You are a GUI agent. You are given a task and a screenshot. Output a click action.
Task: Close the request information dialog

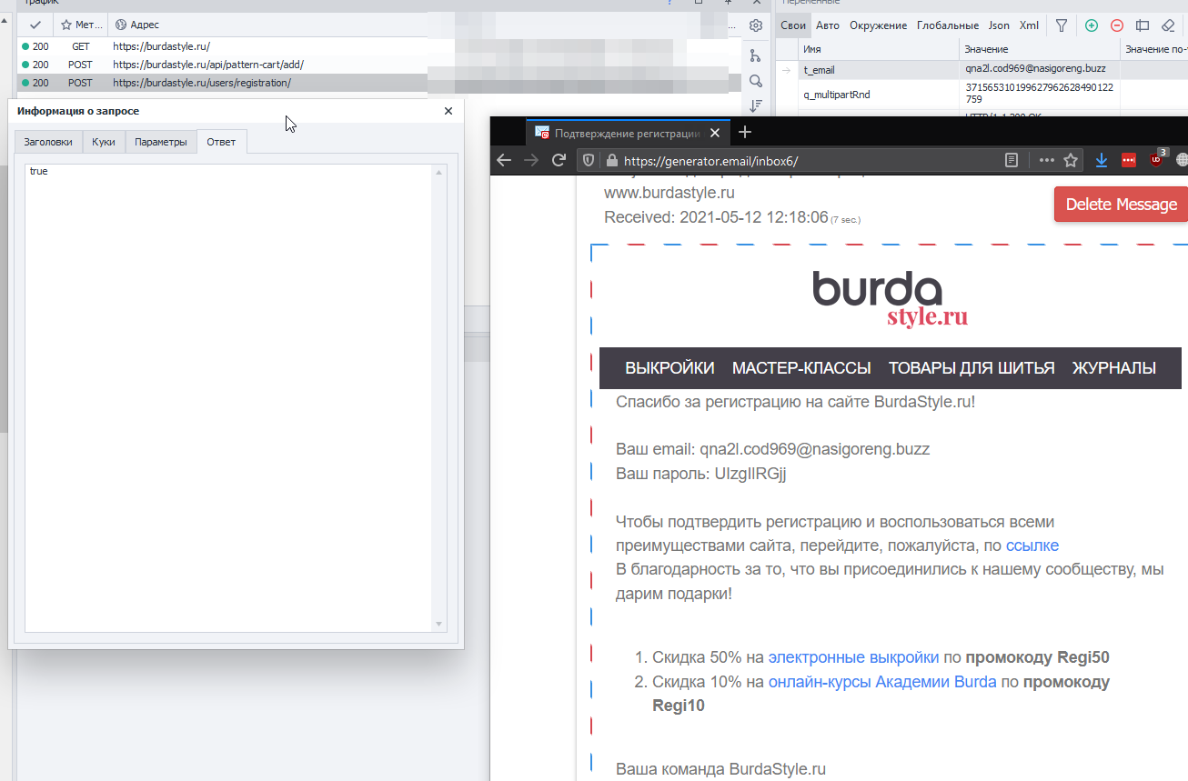click(448, 111)
